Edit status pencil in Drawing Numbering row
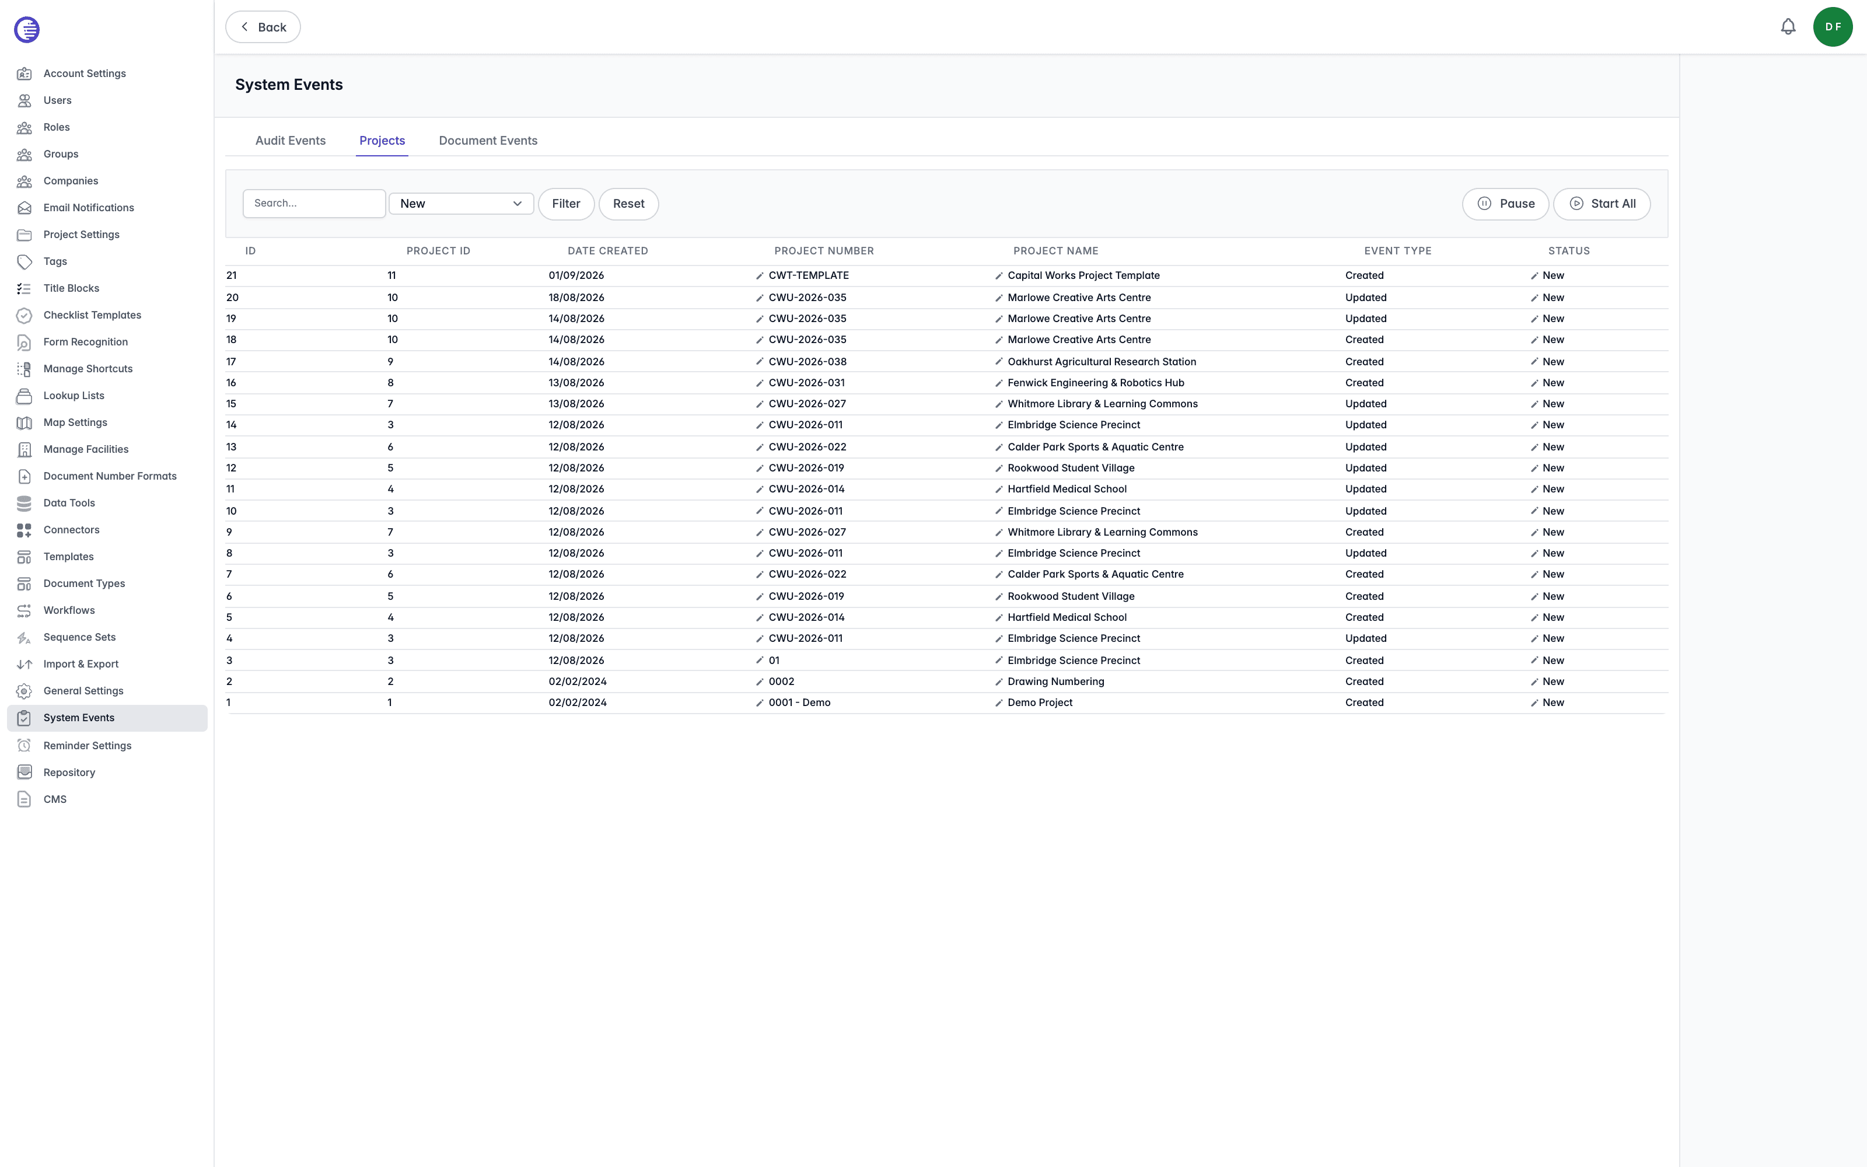Viewport: 1867px width, 1167px height. click(x=1534, y=682)
